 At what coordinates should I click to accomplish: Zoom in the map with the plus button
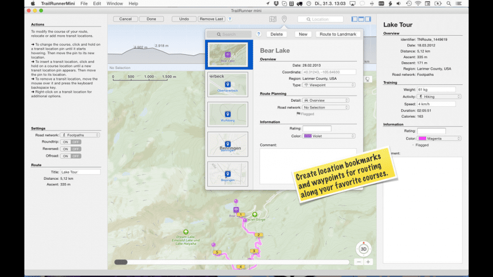[x=368, y=262]
